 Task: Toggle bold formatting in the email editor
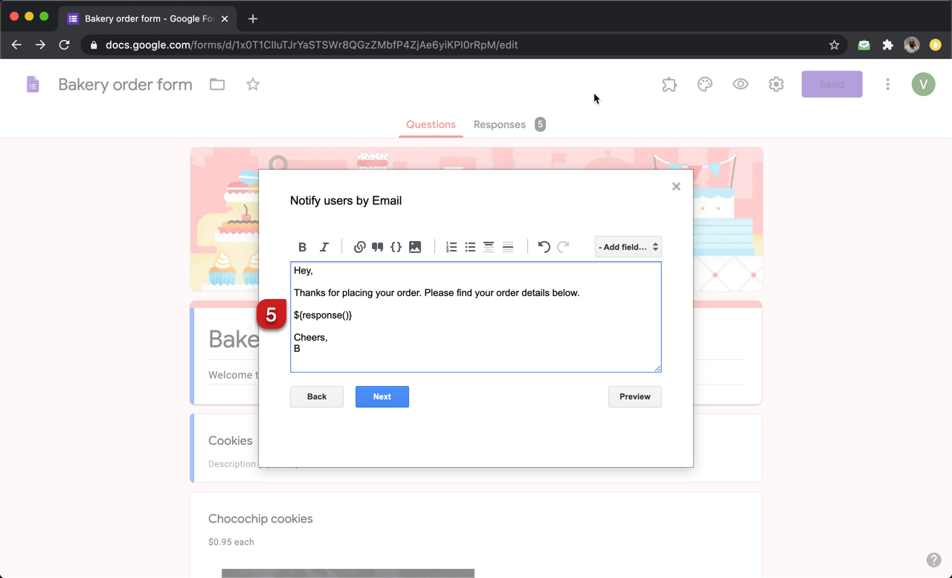tap(302, 246)
